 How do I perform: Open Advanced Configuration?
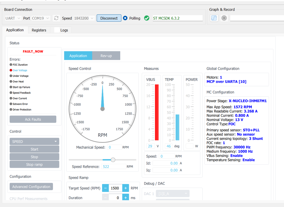coord(31,187)
